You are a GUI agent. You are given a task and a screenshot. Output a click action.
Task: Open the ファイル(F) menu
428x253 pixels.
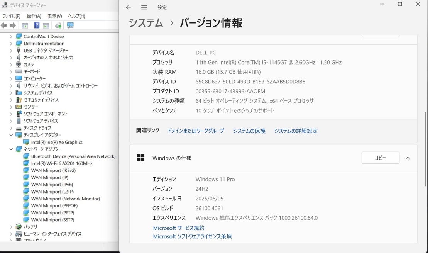click(x=11, y=16)
